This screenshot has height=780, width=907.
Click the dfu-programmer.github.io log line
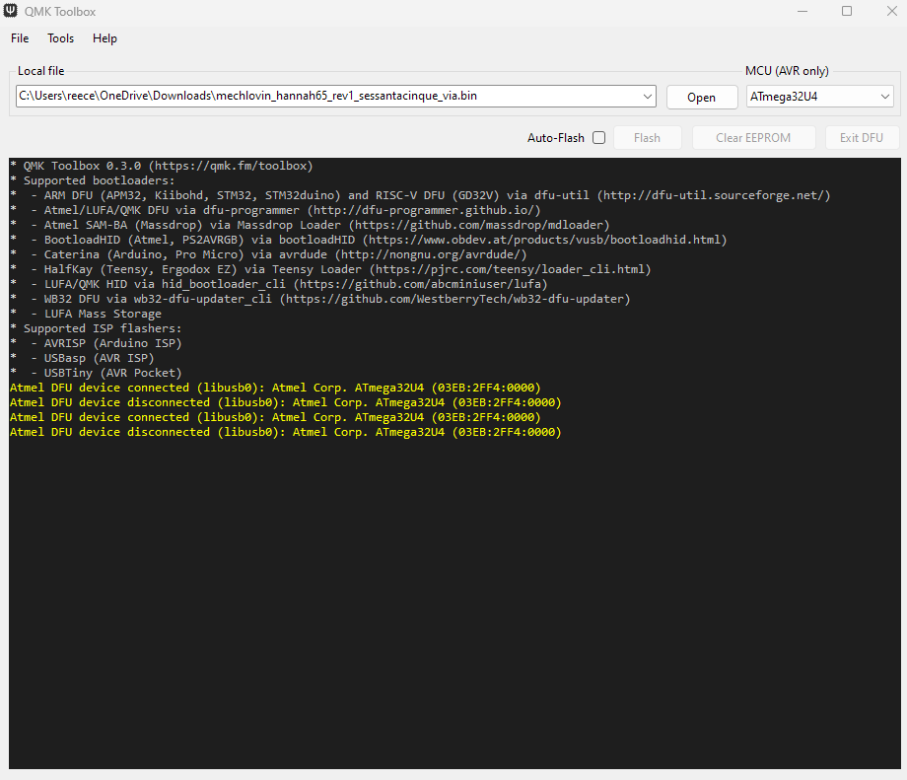[x=275, y=210]
